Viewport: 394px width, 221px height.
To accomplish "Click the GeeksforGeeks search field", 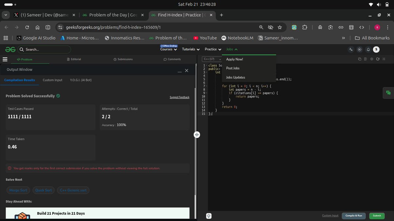I will [44, 49].
